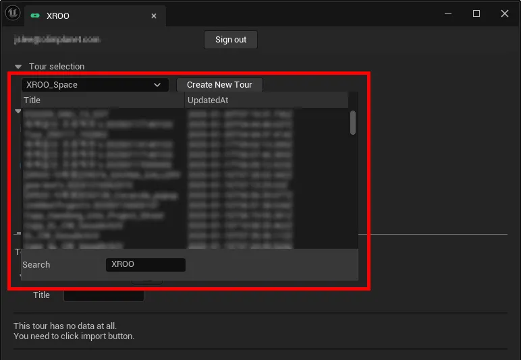Click the Title input field below the list

pos(104,295)
